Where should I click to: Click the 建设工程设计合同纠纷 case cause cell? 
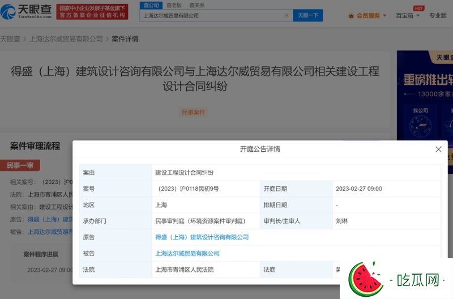point(296,173)
